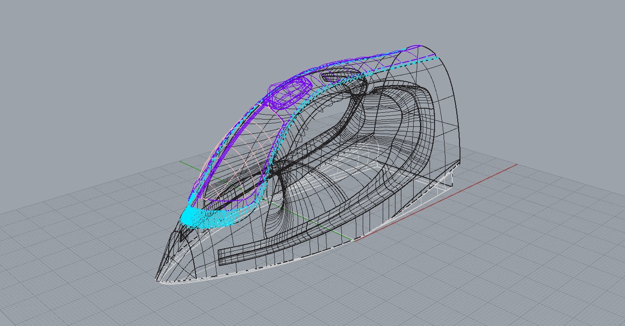The width and height of the screenshot is (625, 326).
Task: Pick the green Y-axis line on grid
Action: (x=267, y=200)
